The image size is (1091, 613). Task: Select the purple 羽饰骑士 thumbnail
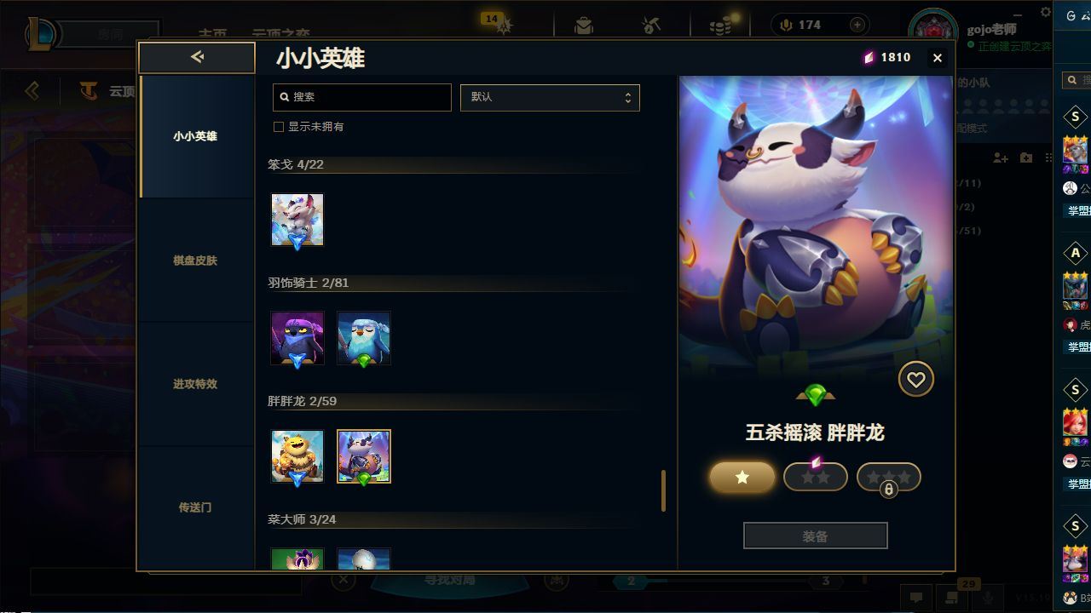pyautogui.click(x=297, y=338)
